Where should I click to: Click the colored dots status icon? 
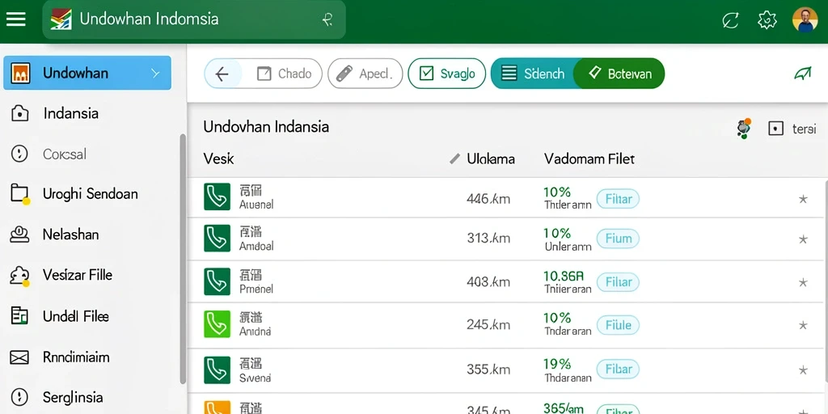pyautogui.click(x=744, y=129)
